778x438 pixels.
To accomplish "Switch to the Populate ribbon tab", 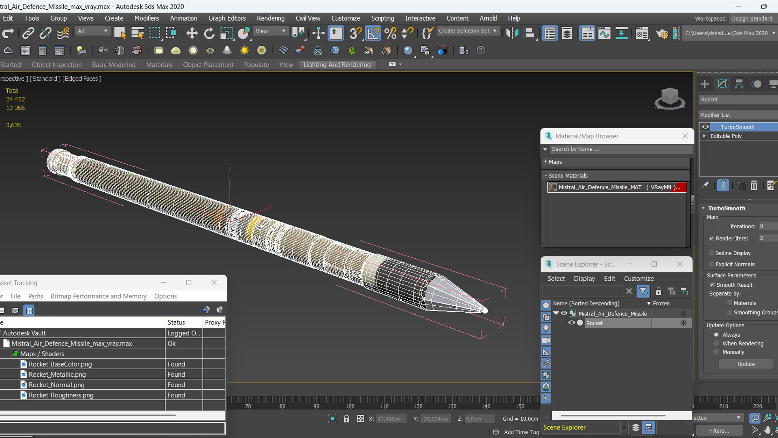I will click(x=256, y=64).
